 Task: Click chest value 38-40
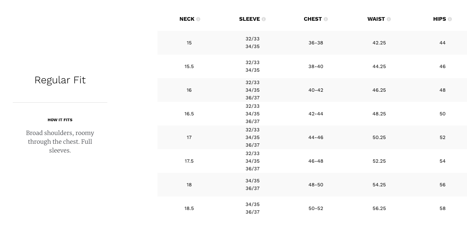coord(316,67)
